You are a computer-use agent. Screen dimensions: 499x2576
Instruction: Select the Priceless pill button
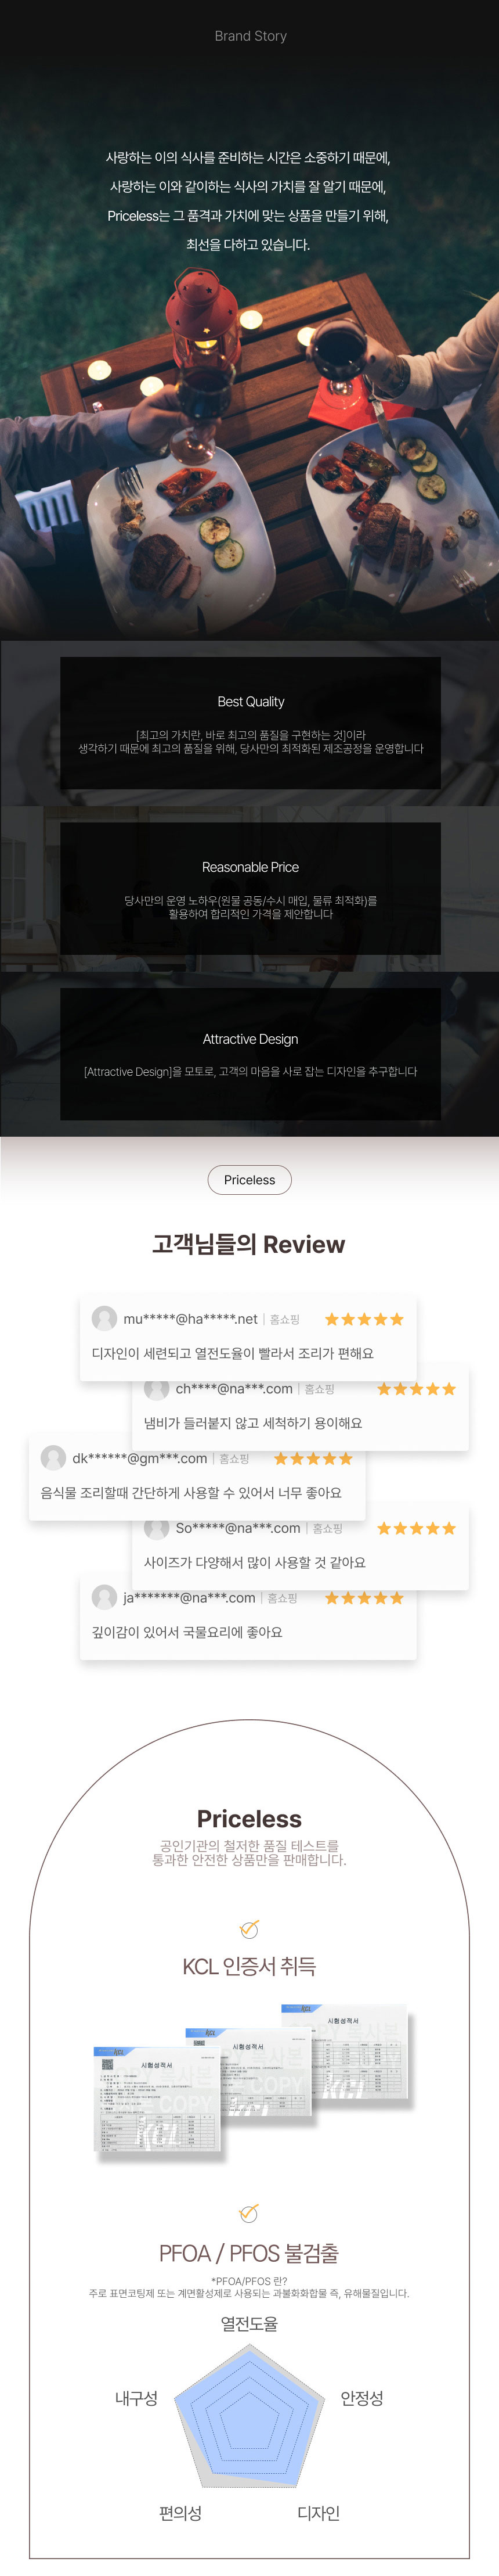(249, 1180)
